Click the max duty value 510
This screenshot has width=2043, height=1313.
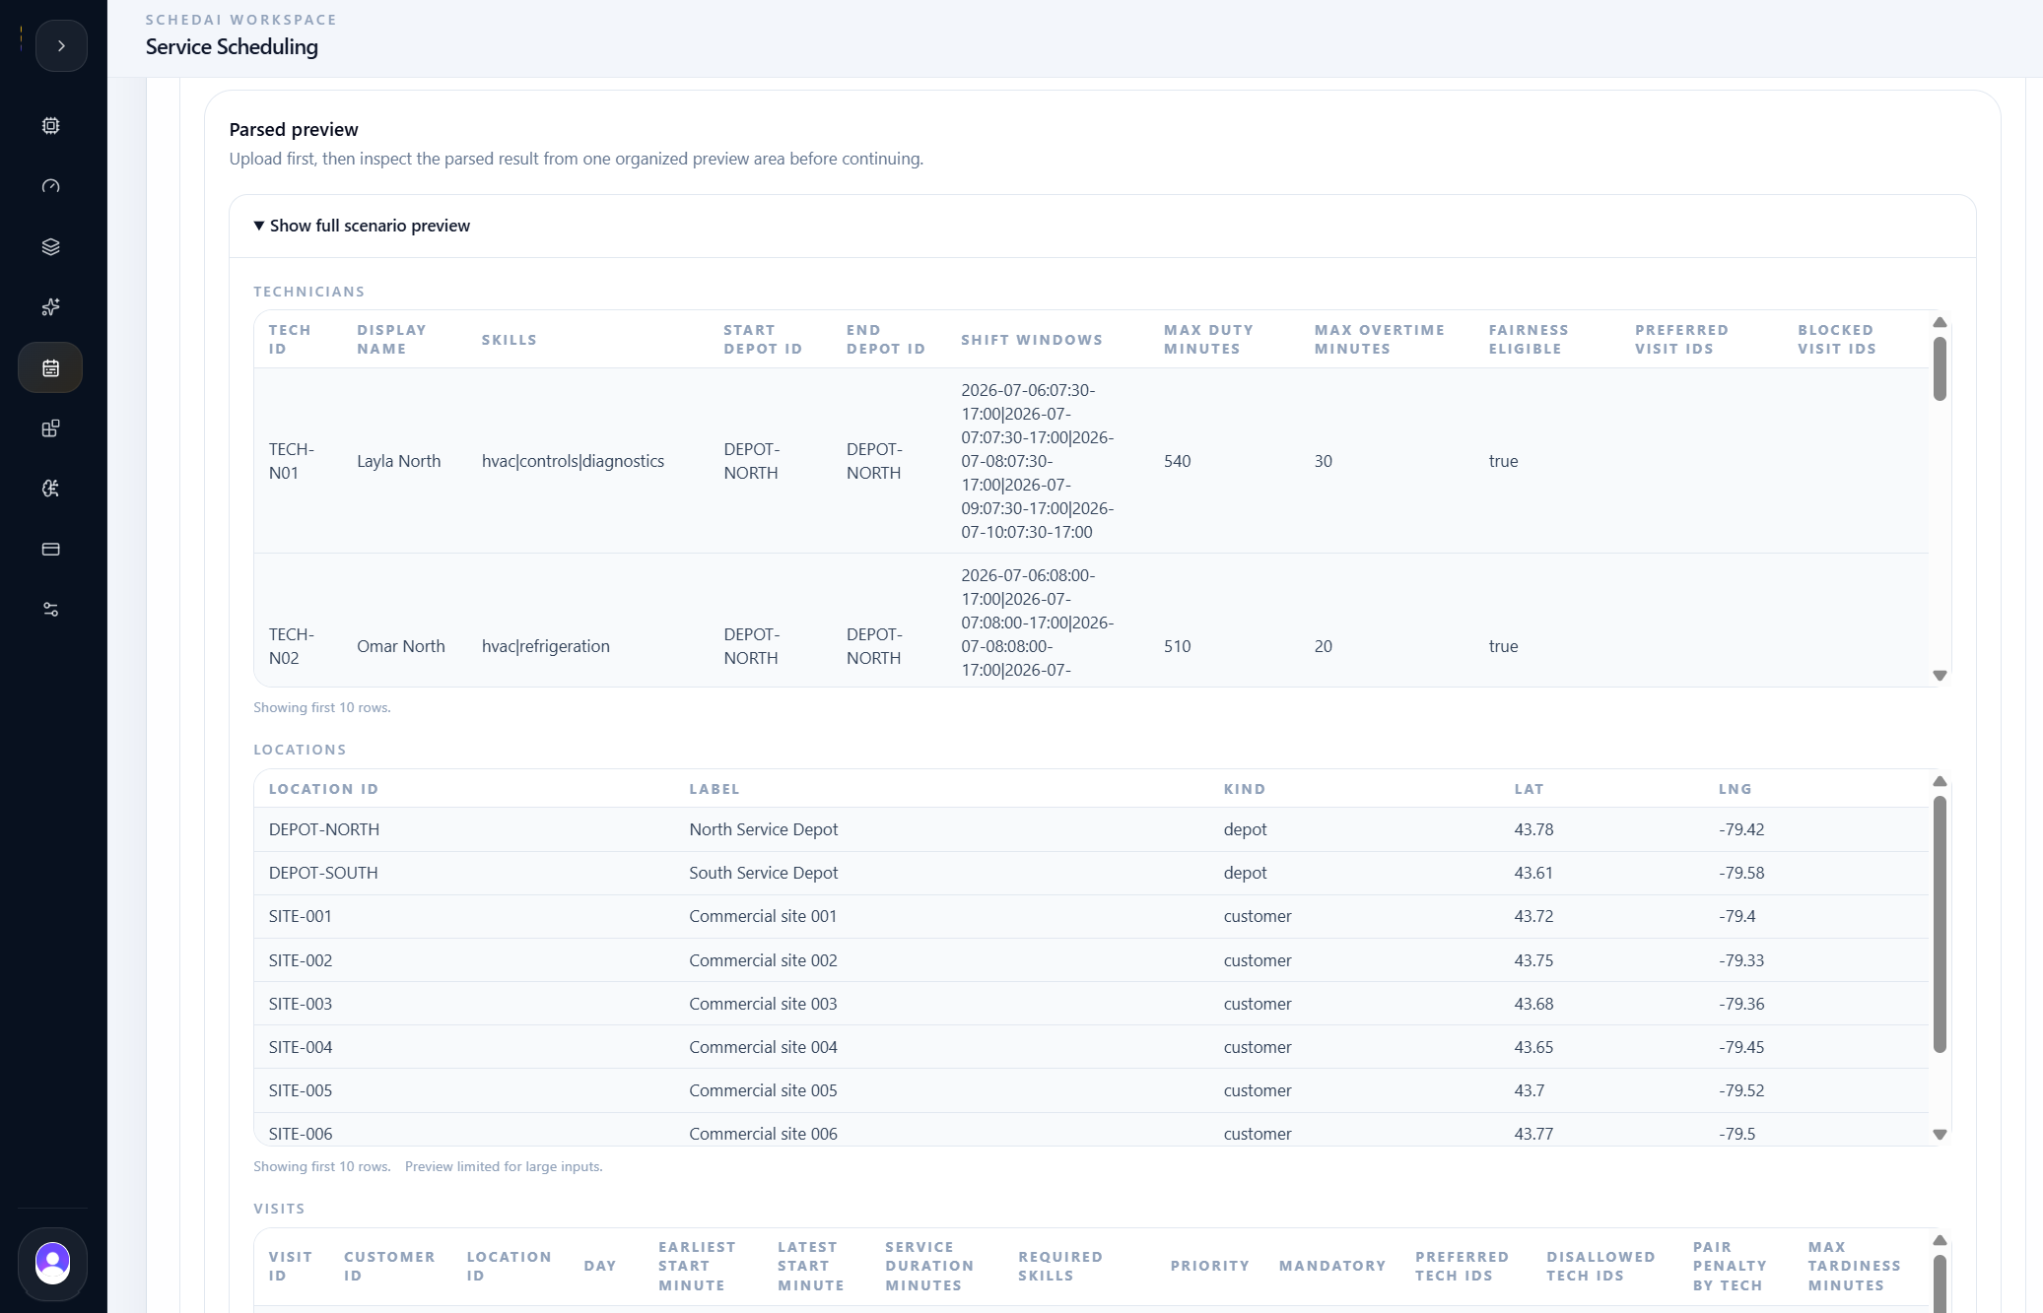pyautogui.click(x=1177, y=646)
